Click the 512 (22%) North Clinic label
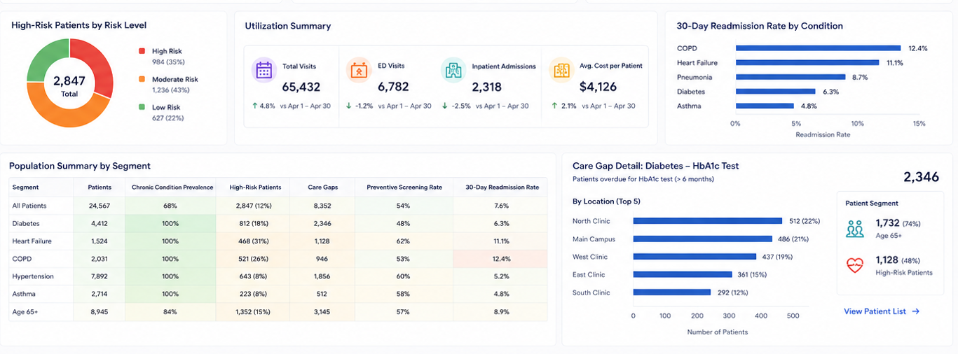 click(804, 221)
